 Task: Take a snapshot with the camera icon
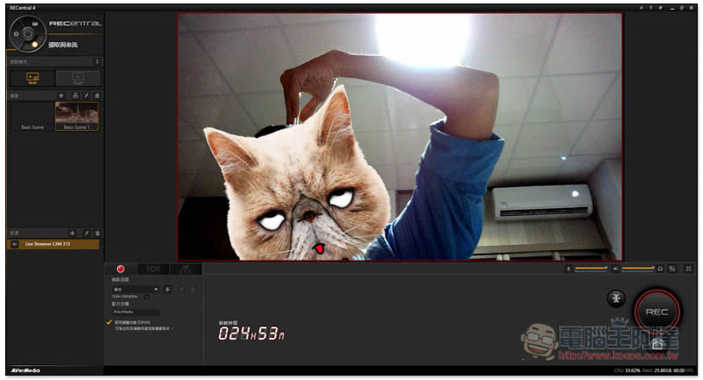pyautogui.click(x=656, y=345)
